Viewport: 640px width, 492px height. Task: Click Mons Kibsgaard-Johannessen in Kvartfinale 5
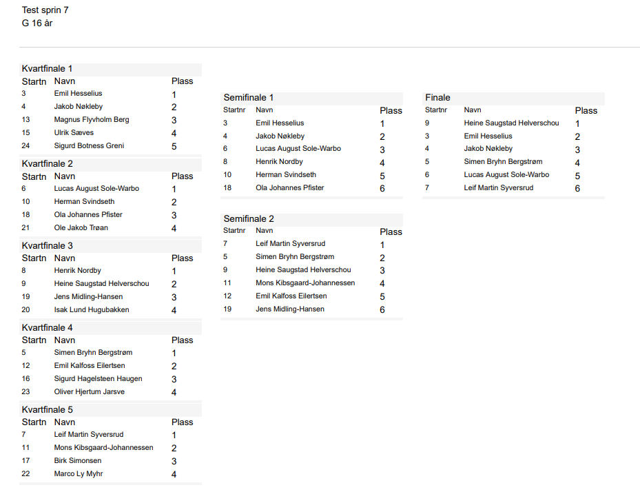point(103,448)
